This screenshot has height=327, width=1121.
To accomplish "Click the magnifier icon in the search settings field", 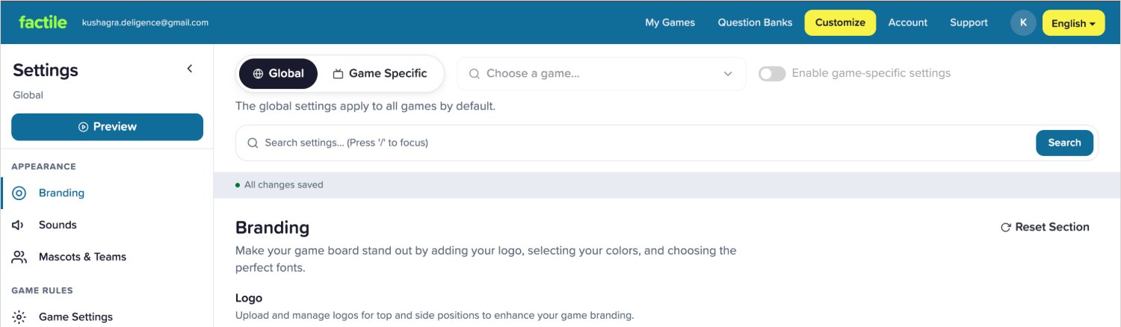I will [x=253, y=143].
